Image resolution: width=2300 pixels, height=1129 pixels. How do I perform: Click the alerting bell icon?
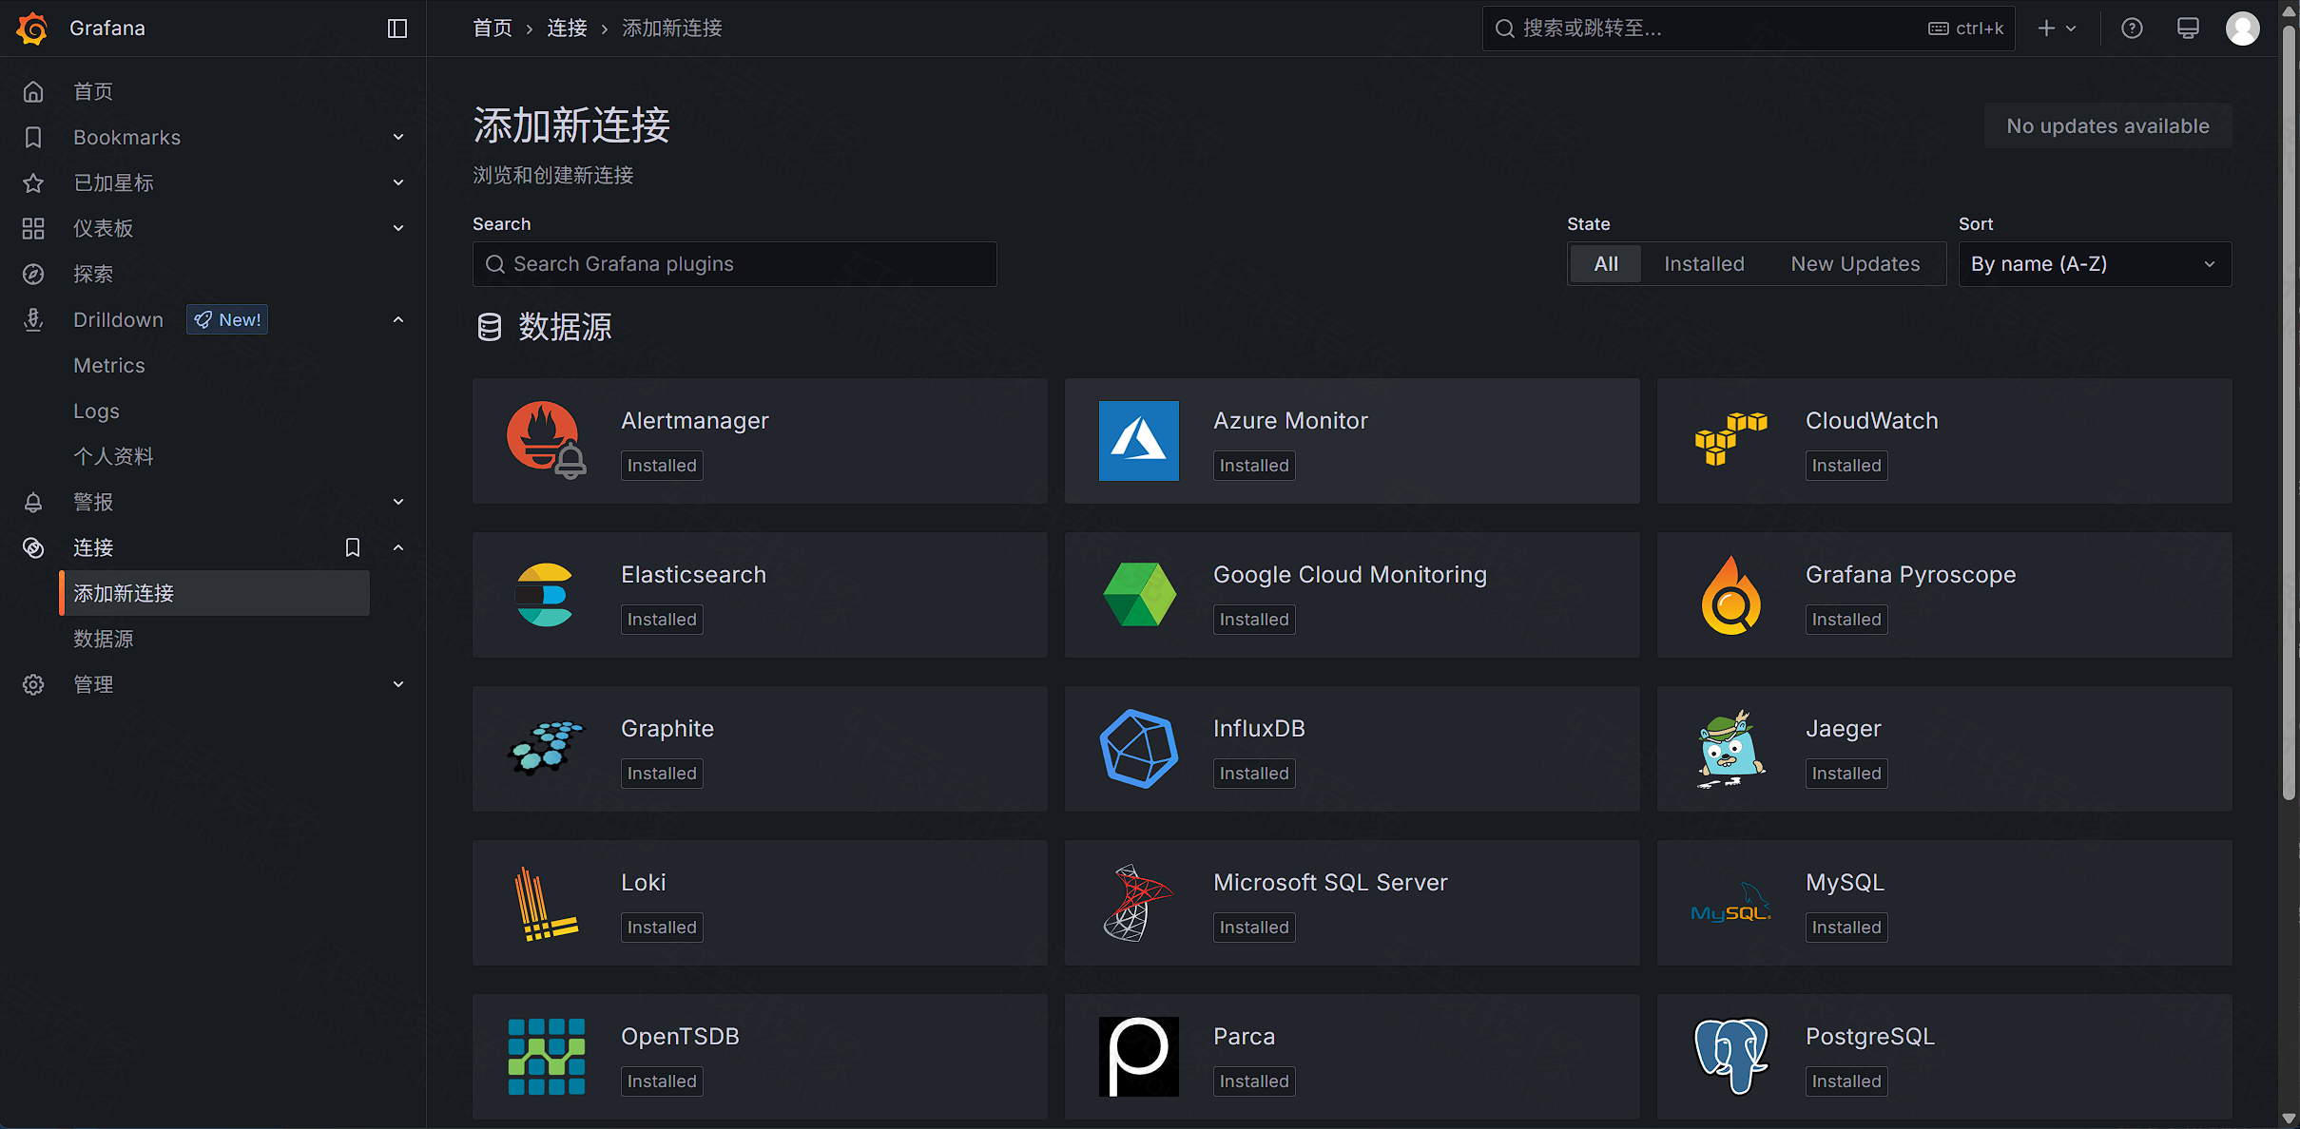pos(33,502)
